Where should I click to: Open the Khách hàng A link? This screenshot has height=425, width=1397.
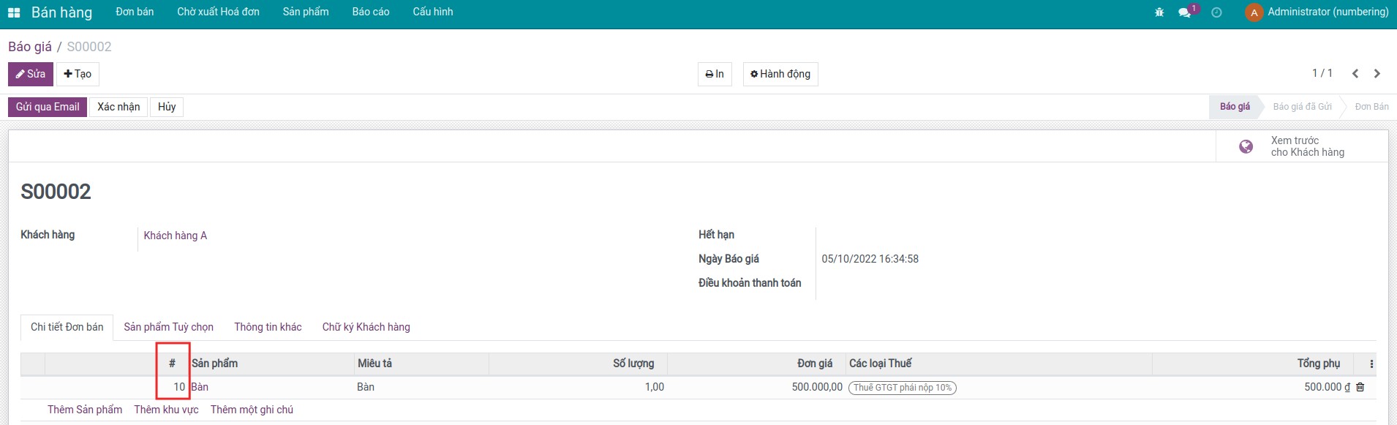[175, 236]
